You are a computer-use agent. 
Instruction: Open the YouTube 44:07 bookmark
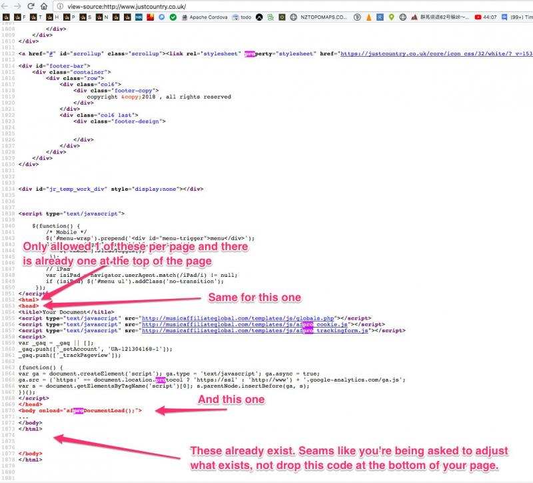click(486, 17)
